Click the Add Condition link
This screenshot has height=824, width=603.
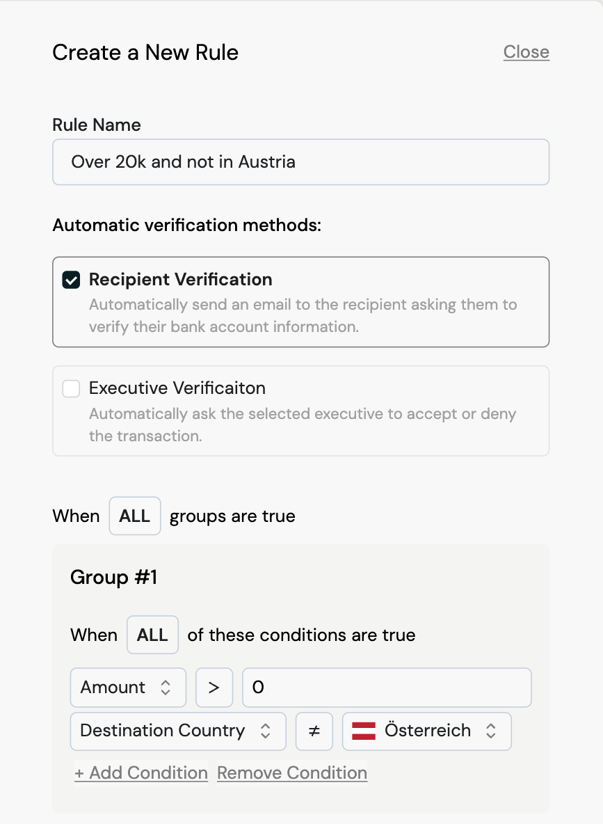140,772
